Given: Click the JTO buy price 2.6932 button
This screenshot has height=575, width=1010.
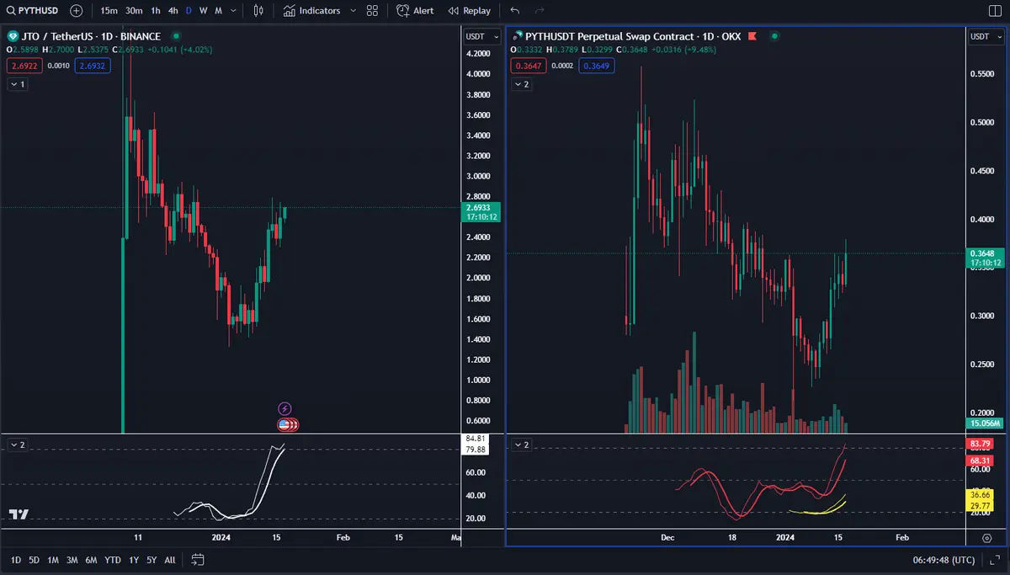Looking at the screenshot, I should [x=92, y=65].
